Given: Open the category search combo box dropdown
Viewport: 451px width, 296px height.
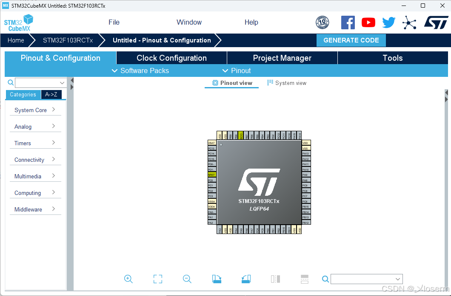Looking at the screenshot, I should 62,83.
